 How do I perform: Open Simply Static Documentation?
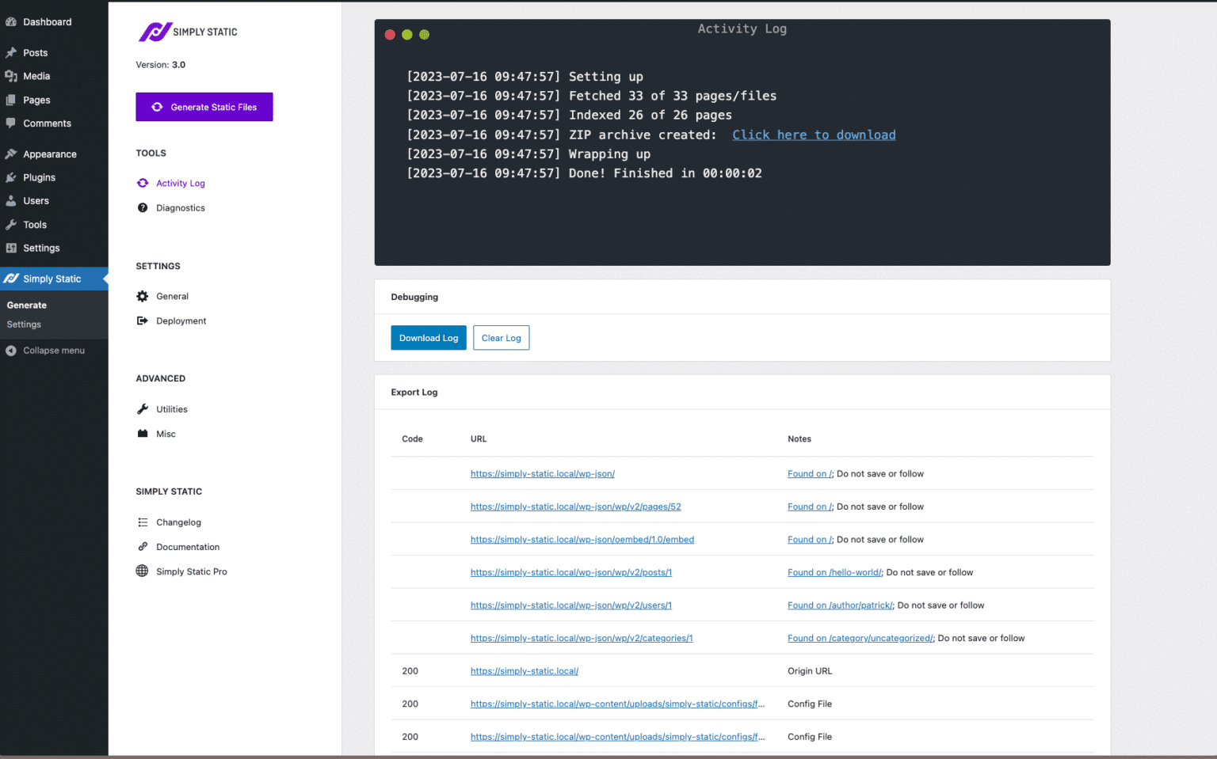coord(188,547)
